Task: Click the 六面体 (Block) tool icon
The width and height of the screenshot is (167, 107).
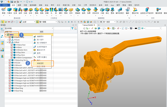Action: (9, 9)
